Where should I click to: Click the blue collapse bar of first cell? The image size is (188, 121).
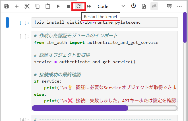click(x=7, y=22)
